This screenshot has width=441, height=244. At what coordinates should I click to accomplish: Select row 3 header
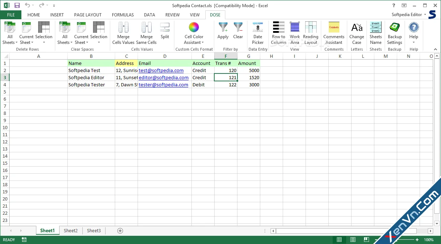point(5,77)
